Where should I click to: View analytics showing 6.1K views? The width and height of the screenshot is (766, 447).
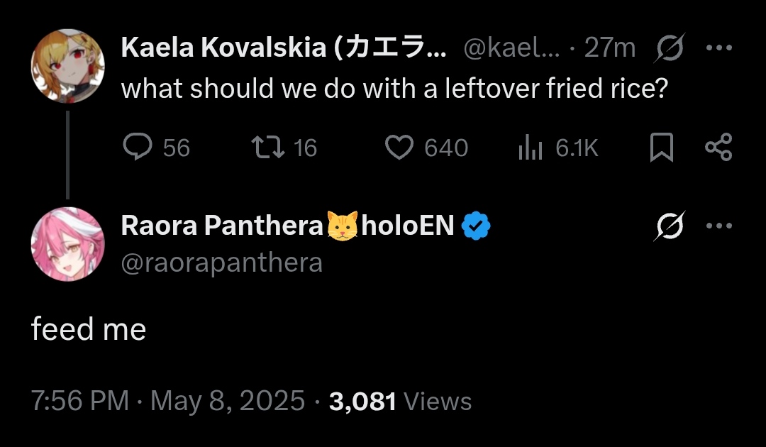pos(530,148)
